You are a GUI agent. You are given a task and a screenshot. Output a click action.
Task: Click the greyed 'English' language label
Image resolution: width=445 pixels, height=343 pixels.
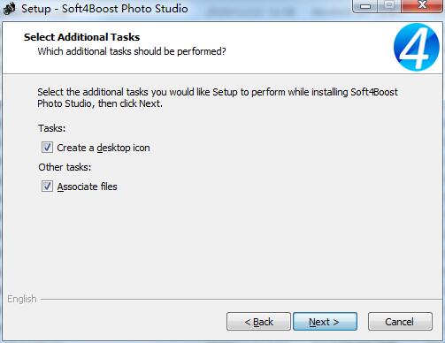tap(22, 299)
